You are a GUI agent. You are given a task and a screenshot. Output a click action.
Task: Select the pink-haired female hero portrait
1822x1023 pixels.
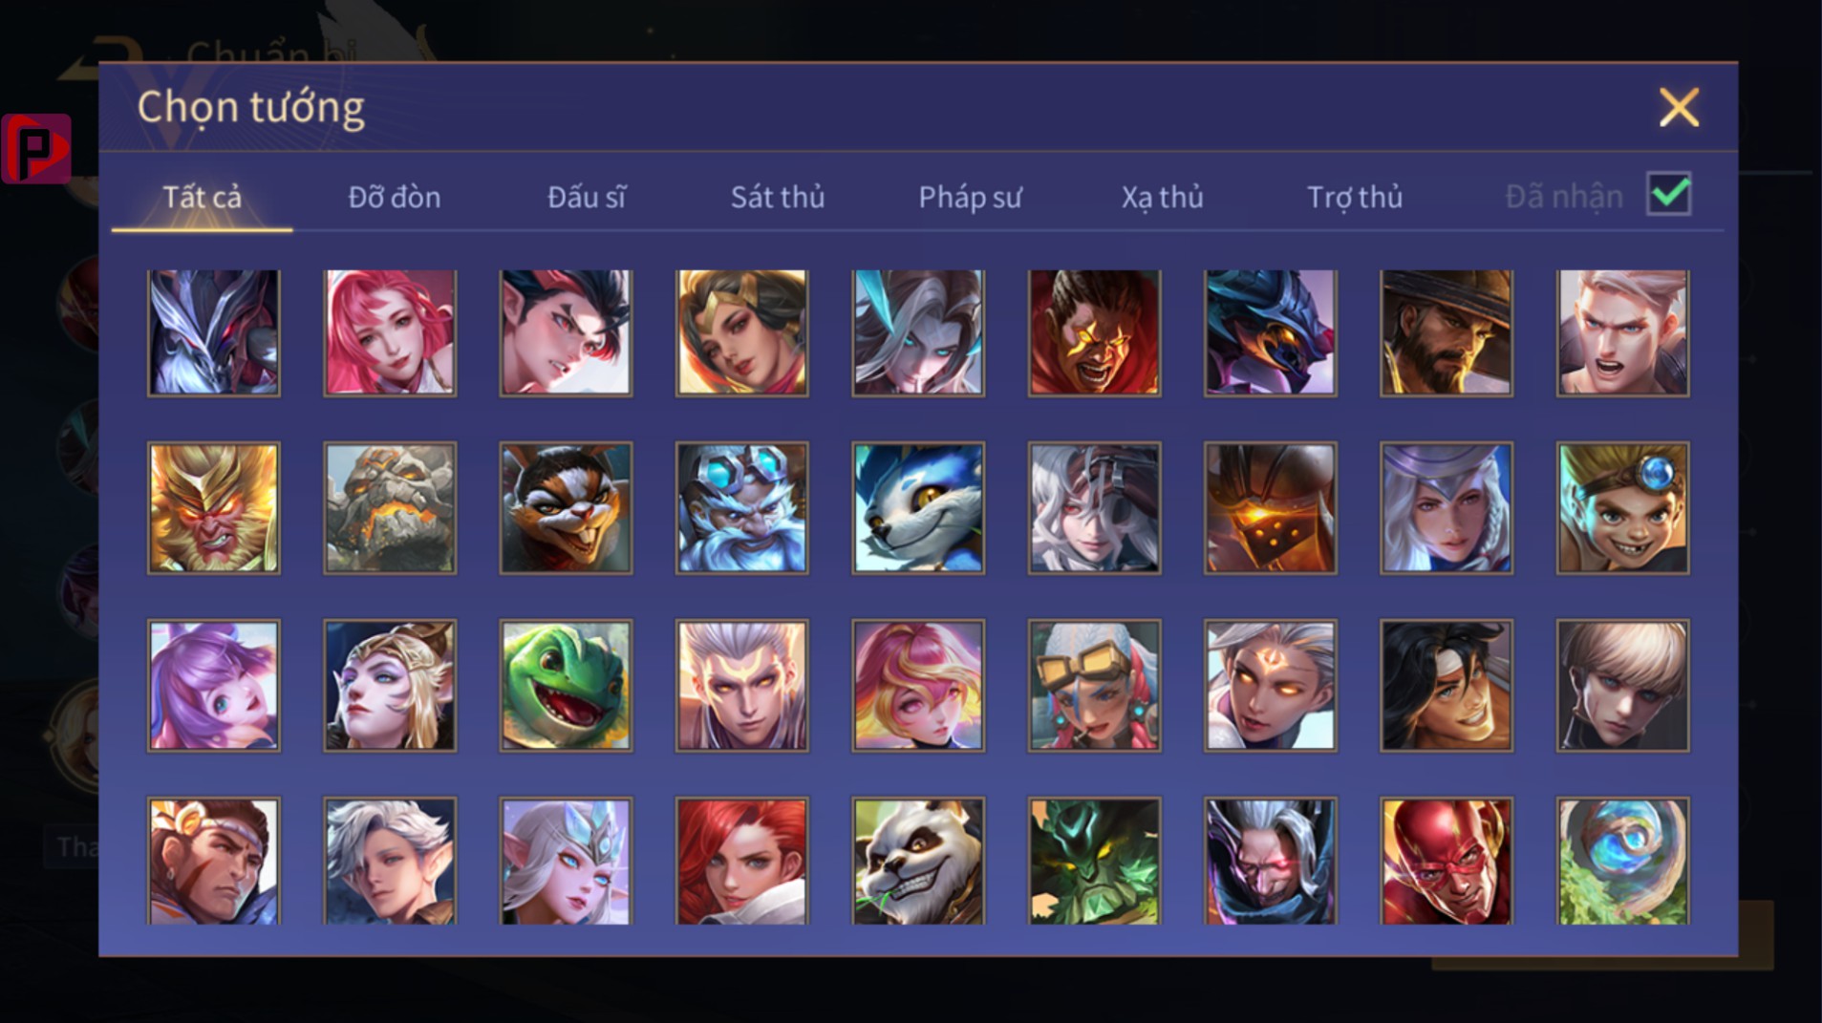pos(390,332)
